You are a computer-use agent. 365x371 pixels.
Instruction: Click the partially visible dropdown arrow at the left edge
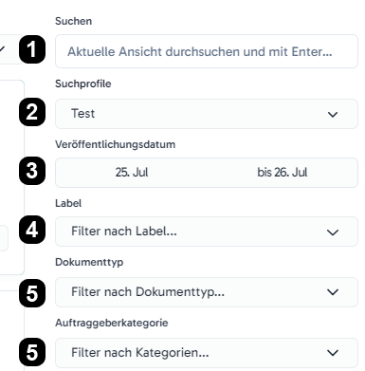[x=3, y=48]
